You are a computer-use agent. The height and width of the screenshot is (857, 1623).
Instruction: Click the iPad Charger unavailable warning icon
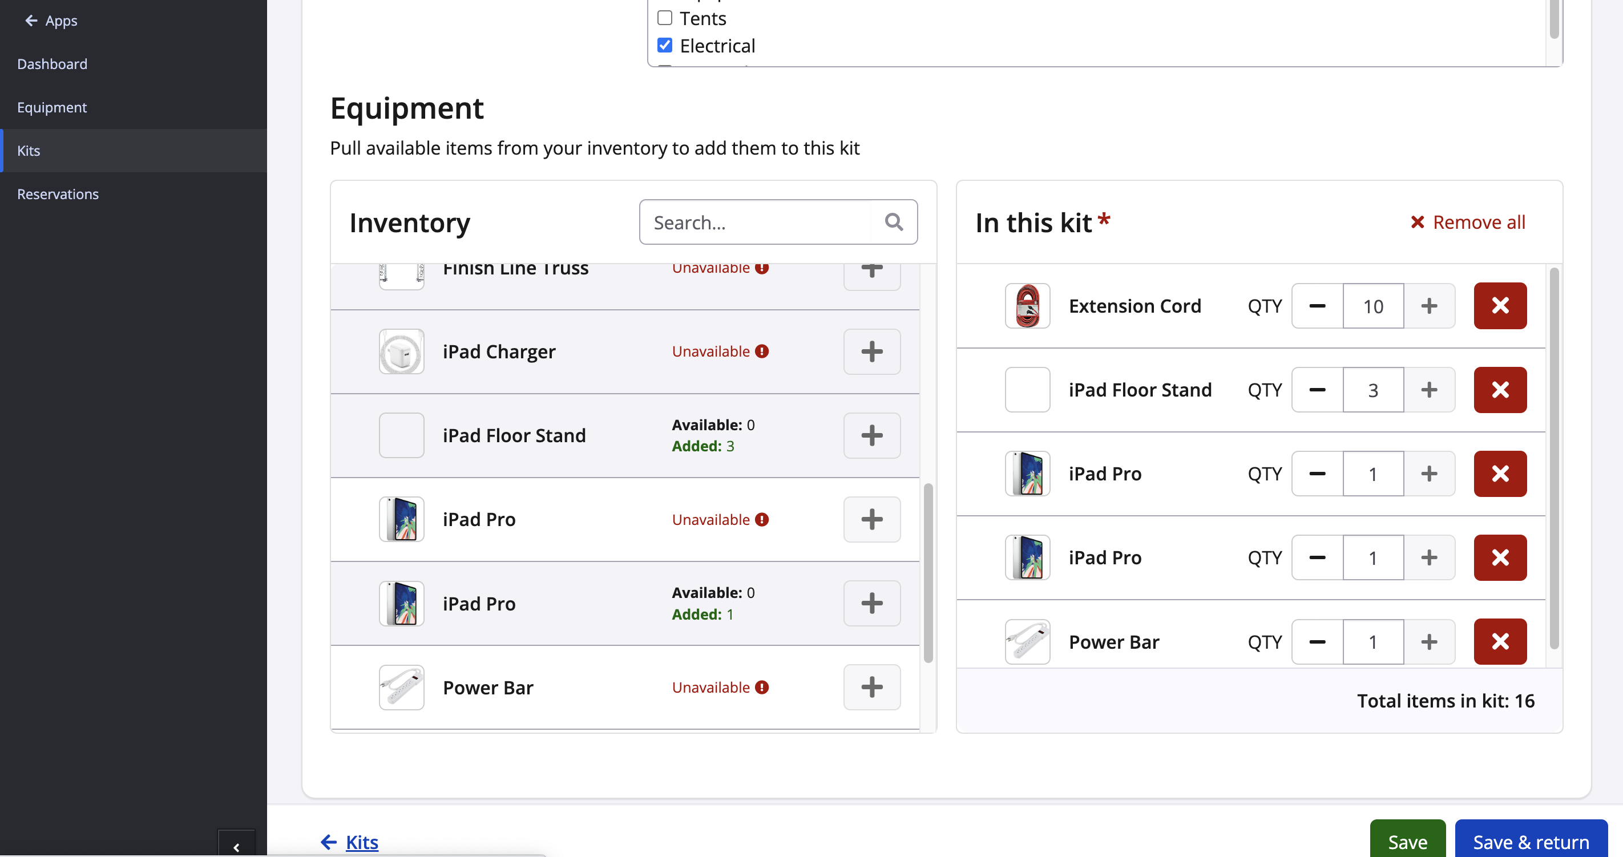762,351
